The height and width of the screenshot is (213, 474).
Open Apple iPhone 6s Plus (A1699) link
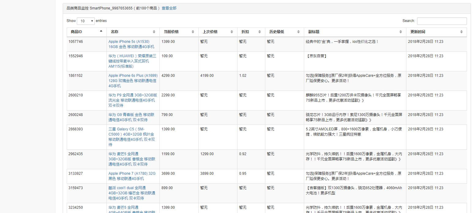(x=133, y=81)
